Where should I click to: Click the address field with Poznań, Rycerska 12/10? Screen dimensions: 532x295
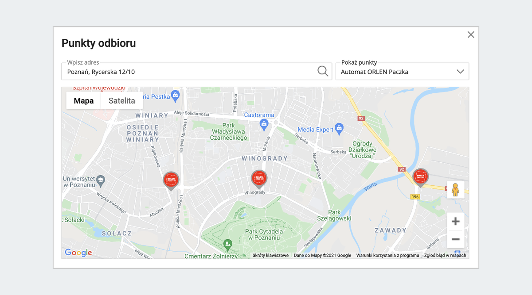(x=197, y=71)
